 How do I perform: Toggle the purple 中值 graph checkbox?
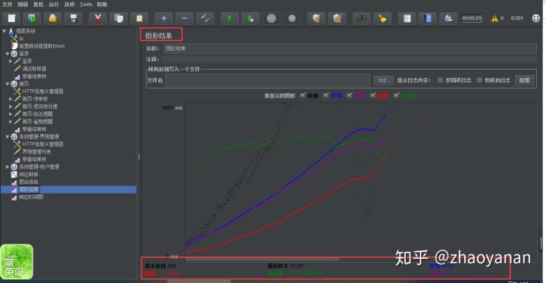click(350, 95)
